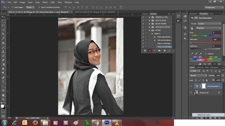Toggle adjustment visibility eye in Properties footer
The width and height of the screenshot is (225, 126).
point(214,64)
